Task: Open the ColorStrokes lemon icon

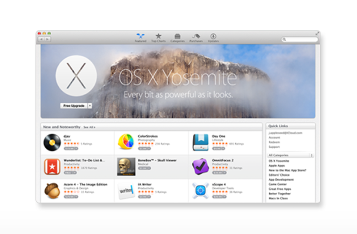Action: (x=126, y=142)
